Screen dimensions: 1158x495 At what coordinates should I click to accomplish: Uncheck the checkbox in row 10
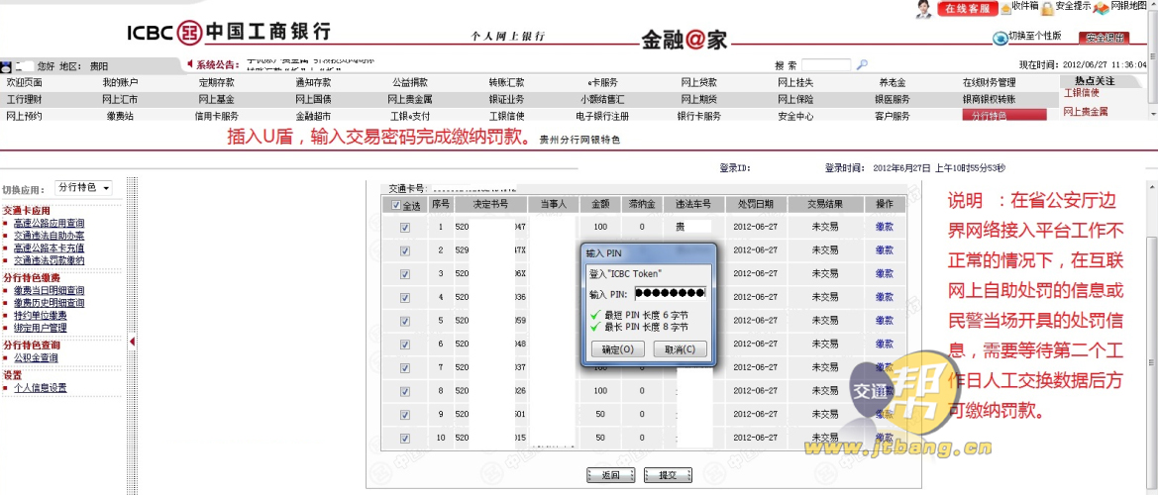[405, 439]
